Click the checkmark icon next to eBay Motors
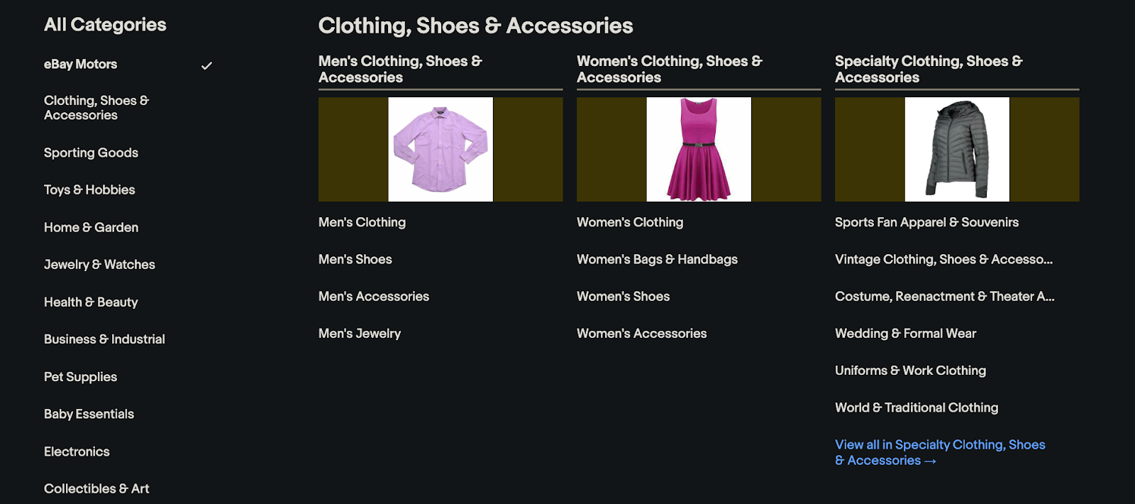The height and width of the screenshot is (504, 1135). (206, 65)
